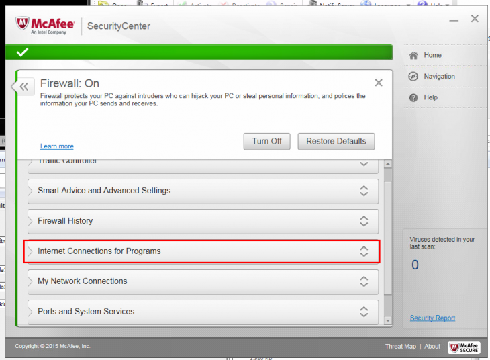Screen dimensions: 490x360
Task: Click the Firewall: On heading
Action: pyautogui.click(x=70, y=83)
